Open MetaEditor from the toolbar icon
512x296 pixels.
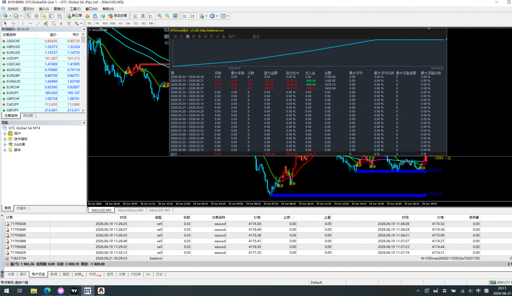coord(87,16)
